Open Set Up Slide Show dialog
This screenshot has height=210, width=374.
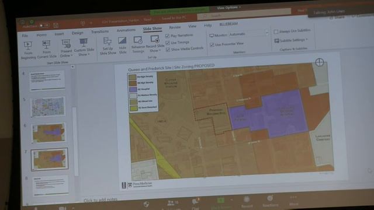tap(108, 46)
